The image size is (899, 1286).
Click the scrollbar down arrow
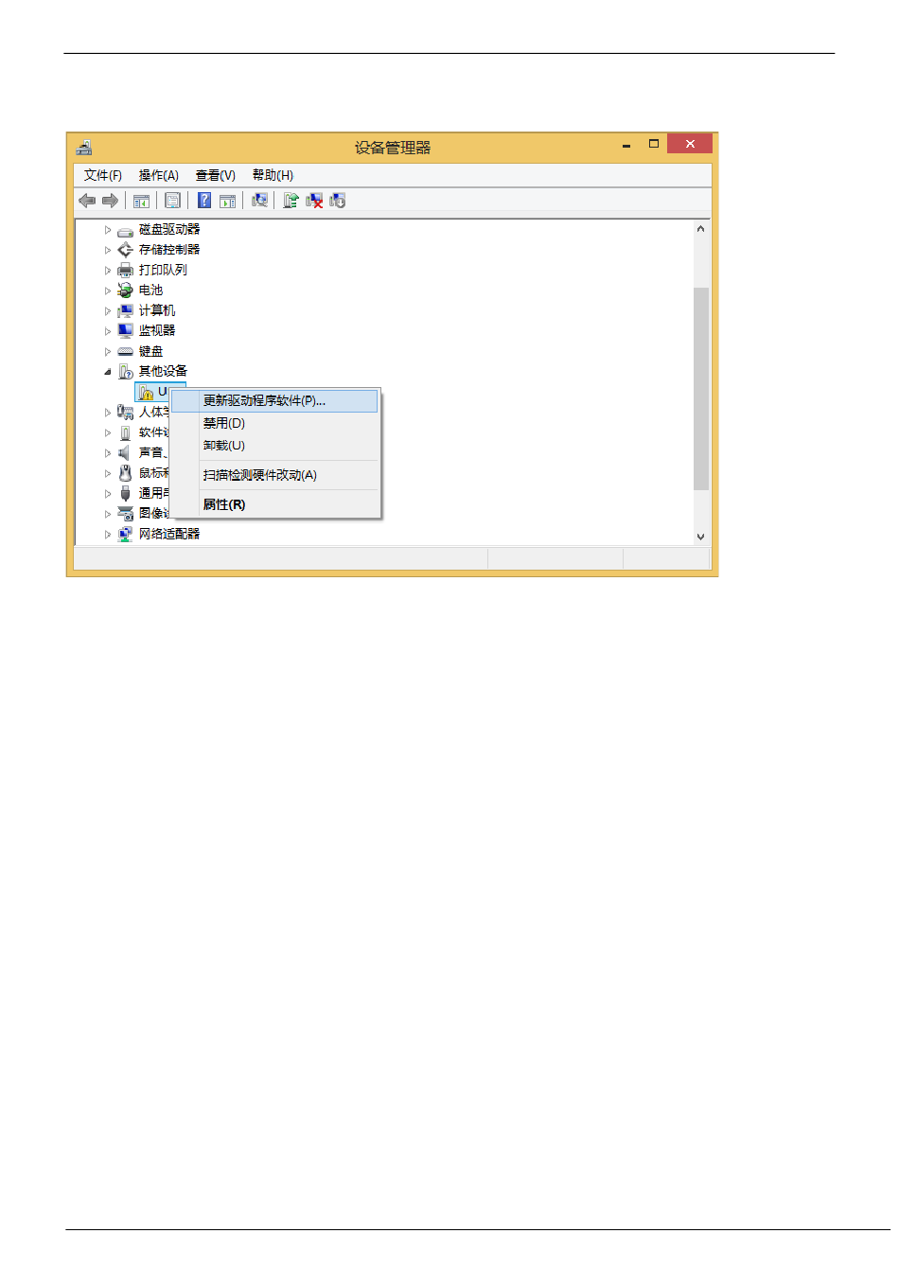[x=700, y=537]
